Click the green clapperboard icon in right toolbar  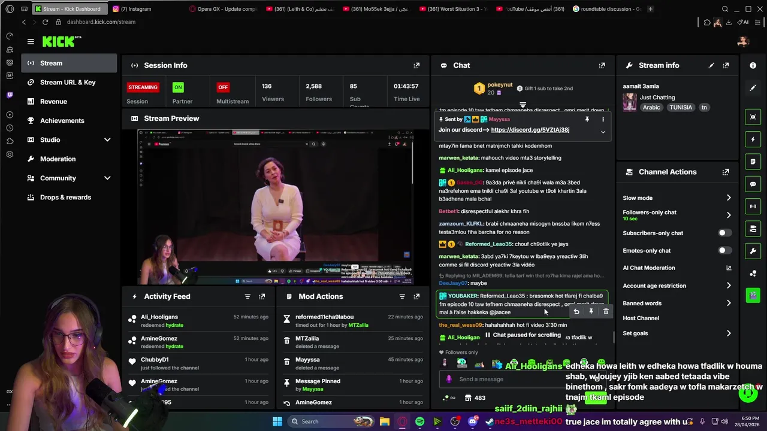pos(753,295)
